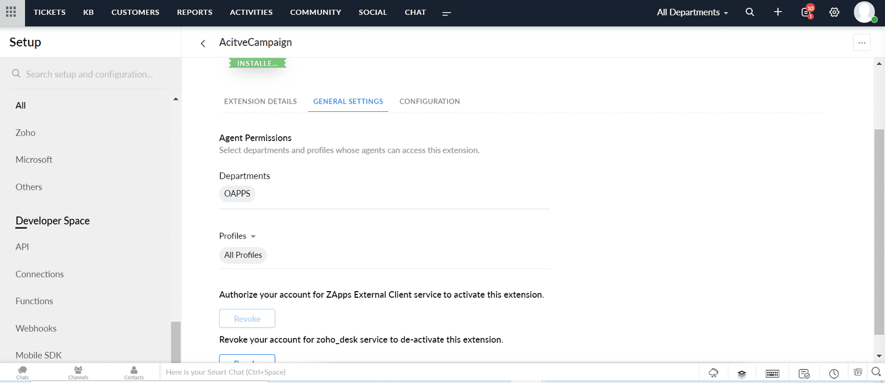Open the keyboard shortcuts icon
This screenshot has height=383, width=885.
click(x=772, y=374)
